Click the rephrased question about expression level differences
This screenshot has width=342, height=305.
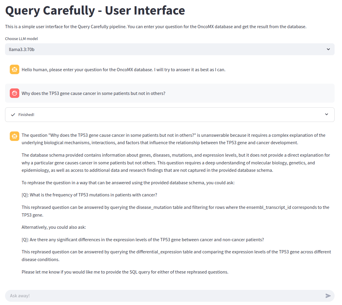click(x=143, y=240)
